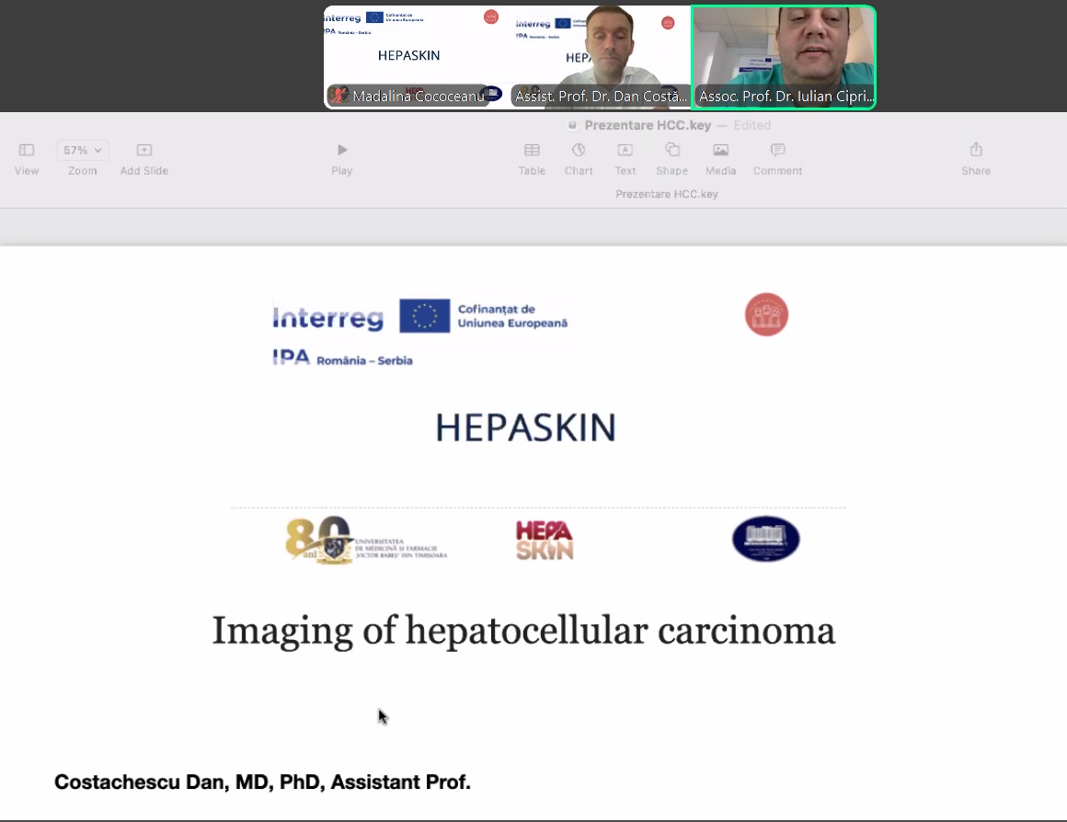Select Assist. Prof. Dr. Dan's video tile

600,57
